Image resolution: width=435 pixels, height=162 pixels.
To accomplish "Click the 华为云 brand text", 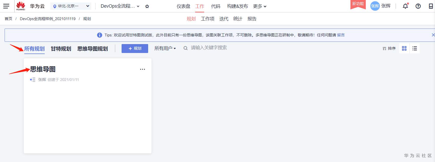I will coord(37,6).
